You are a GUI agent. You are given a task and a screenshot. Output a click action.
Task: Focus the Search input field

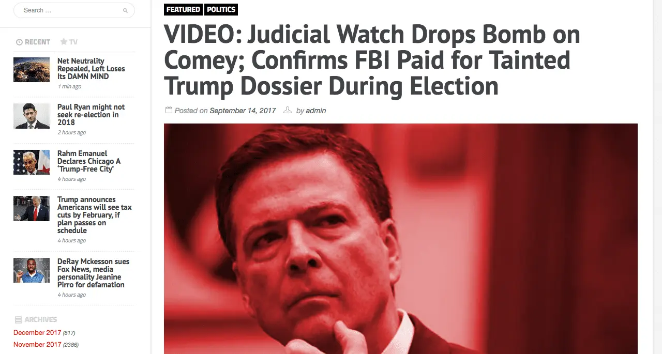pos(74,10)
